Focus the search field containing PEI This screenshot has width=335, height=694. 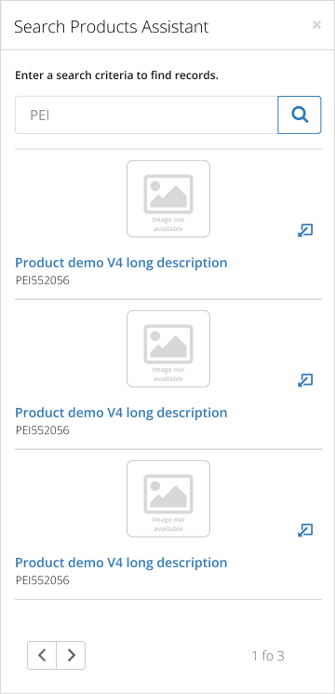click(146, 116)
